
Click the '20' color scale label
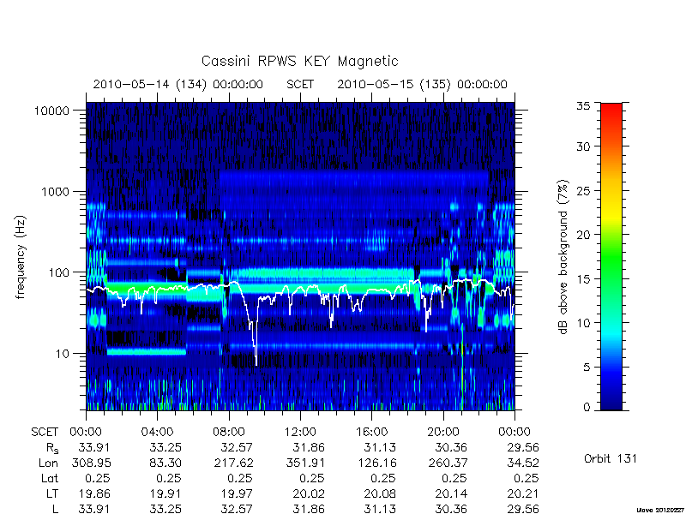583,235
